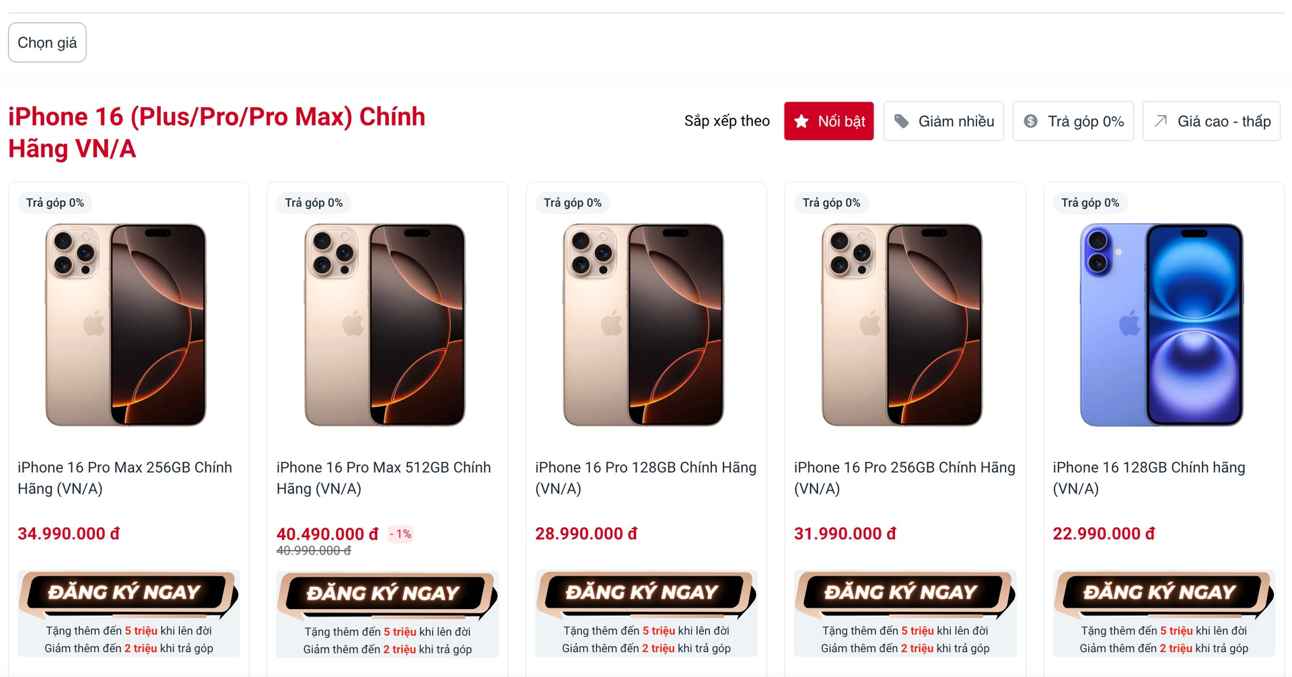Click the arrow icon on Giá cao - thấp
This screenshot has width=1292, height=677.
point(1160,122)
